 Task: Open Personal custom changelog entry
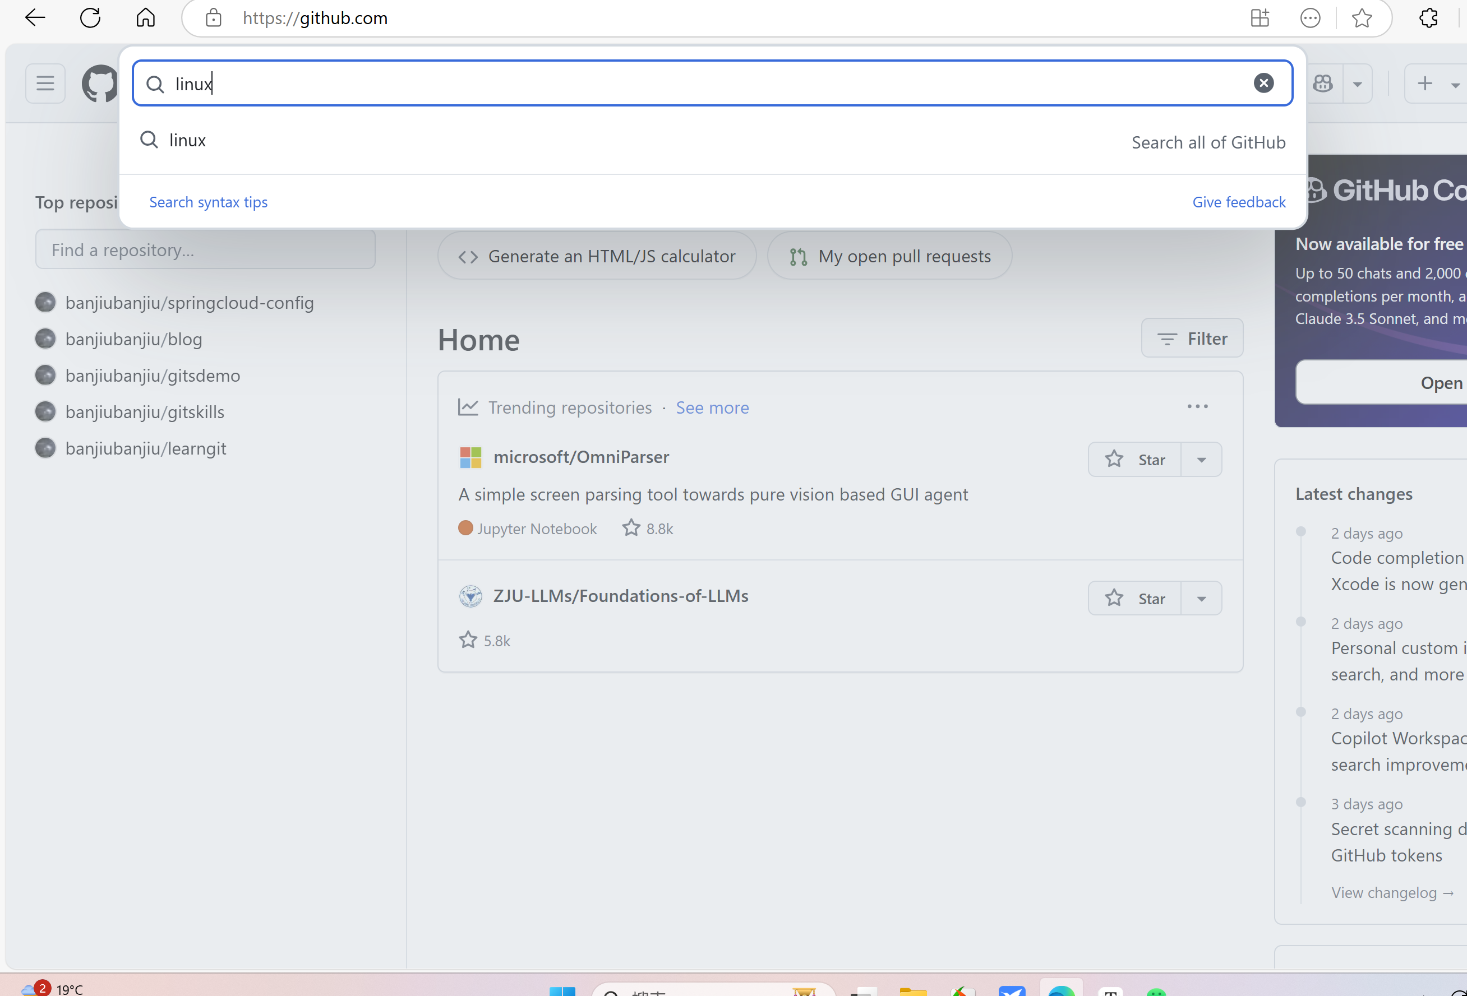pyautogui.click(x=1399, y=661)
